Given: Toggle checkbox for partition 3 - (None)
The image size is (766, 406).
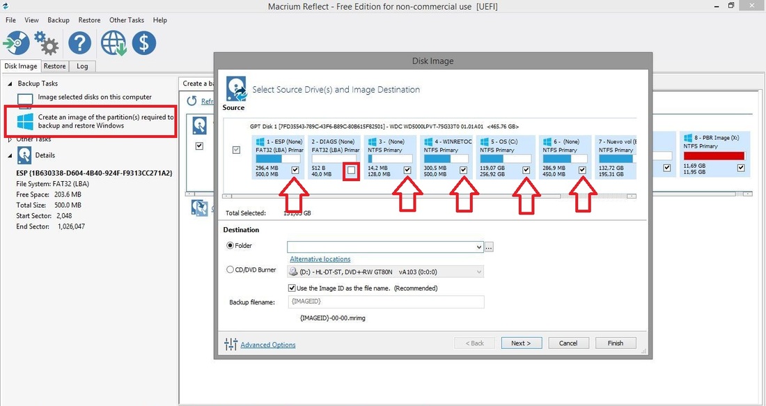Looking at the screenshot, I should click(x=407, y=170).
